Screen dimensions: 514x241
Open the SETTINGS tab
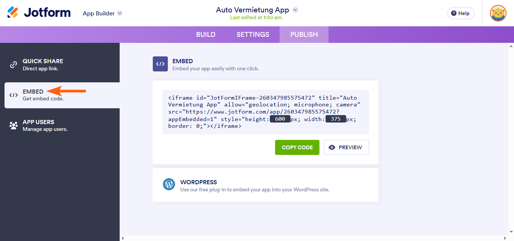(x=252, y=34)
